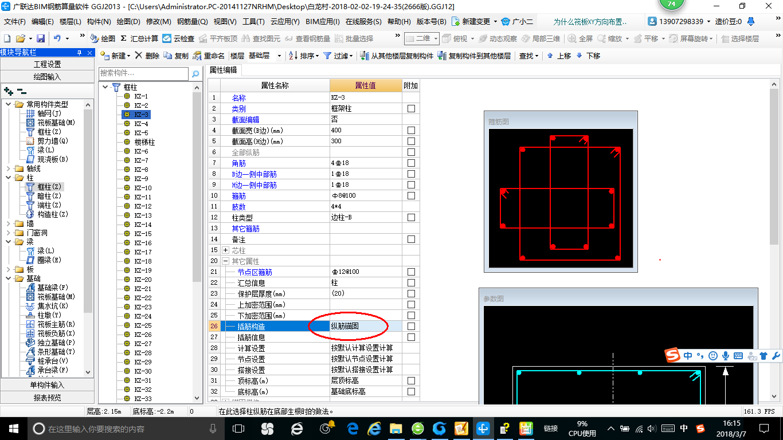Rename the component using 重命名
Viewport: 783px width, 440px height.
[209, 56]
